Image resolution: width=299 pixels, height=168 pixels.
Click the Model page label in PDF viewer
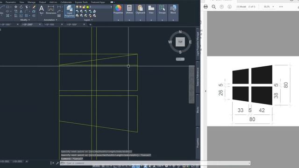click(x=241, y=7)
